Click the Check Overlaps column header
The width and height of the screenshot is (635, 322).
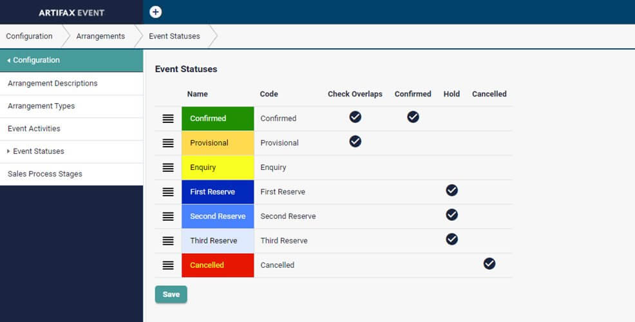(355, 94)
